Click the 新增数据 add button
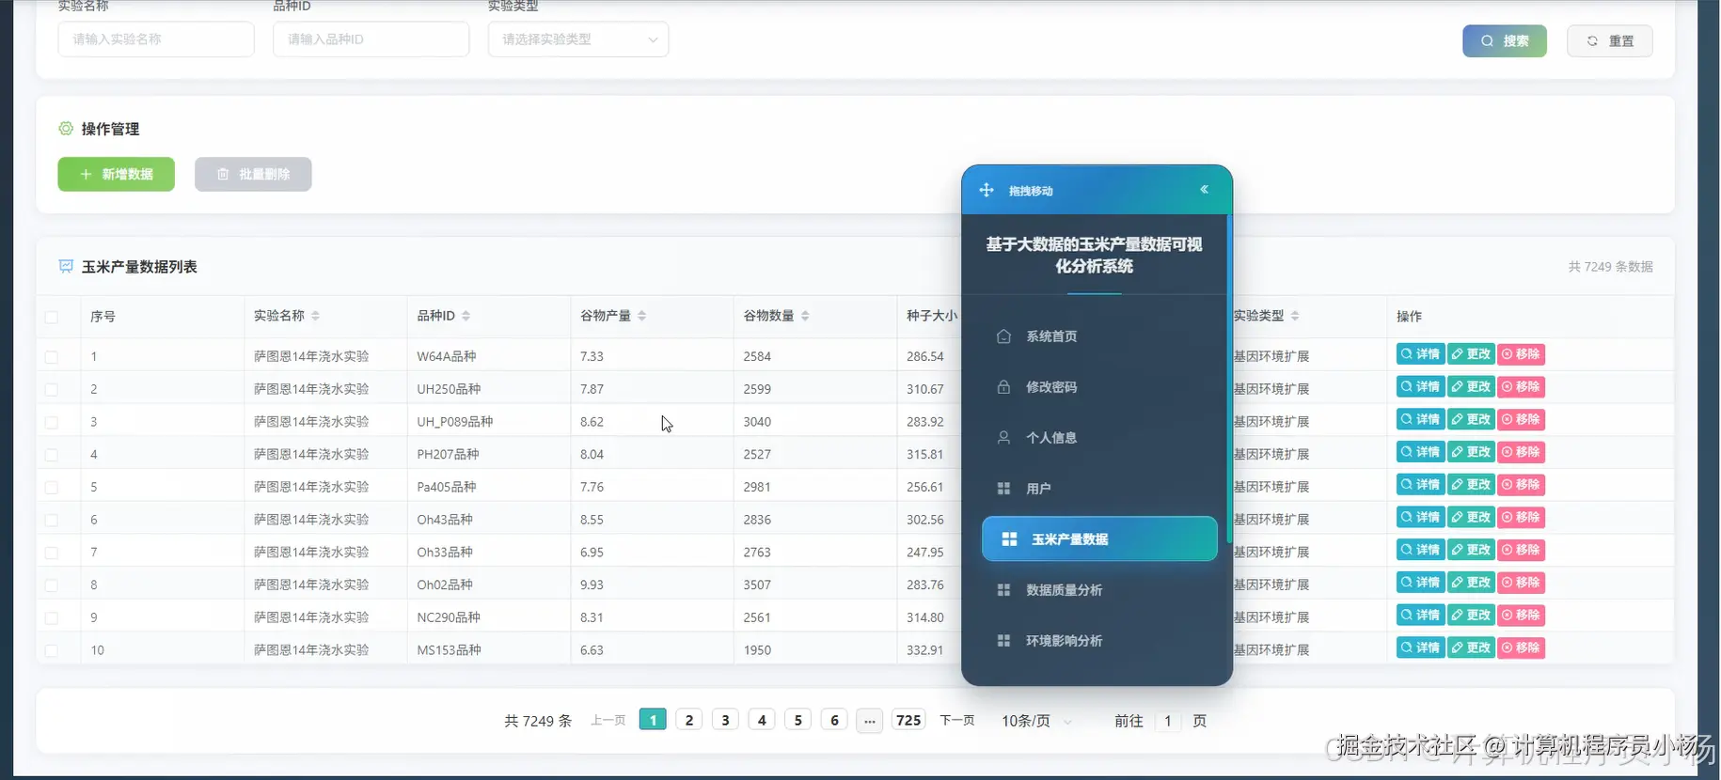This screenshot has height=780, width=1721. [116, 174]
